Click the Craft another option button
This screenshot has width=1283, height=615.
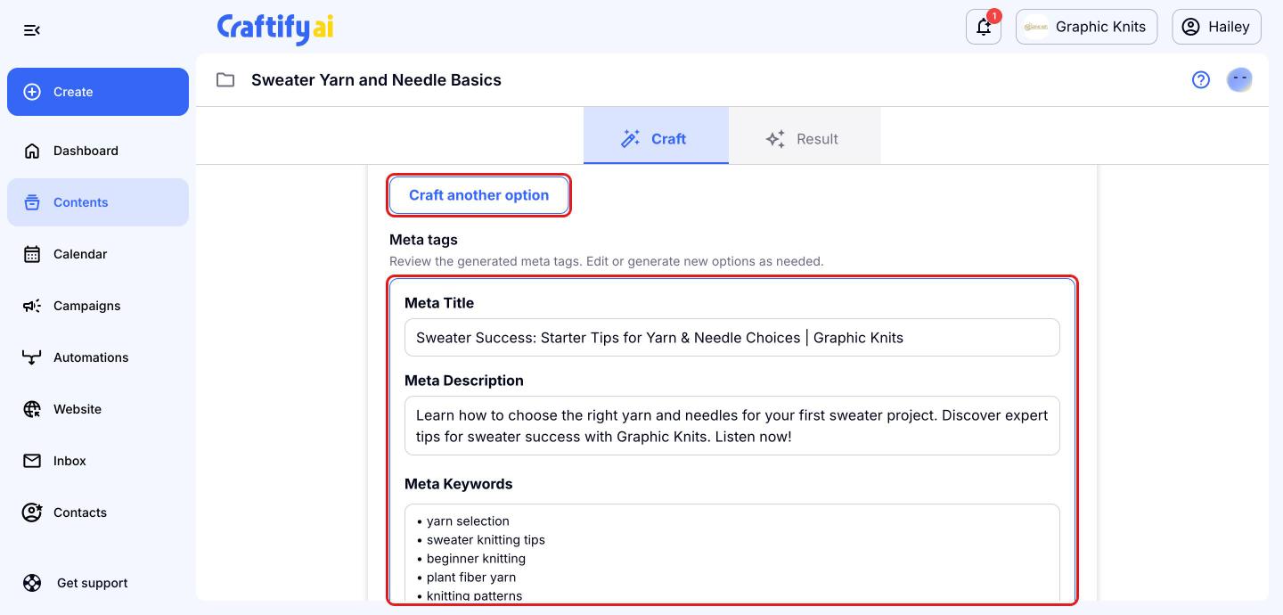[478, 195]
